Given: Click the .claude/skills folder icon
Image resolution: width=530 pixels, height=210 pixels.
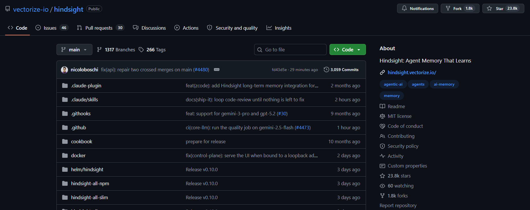Looking at the screenshot, I should click(x=65, y=100).
